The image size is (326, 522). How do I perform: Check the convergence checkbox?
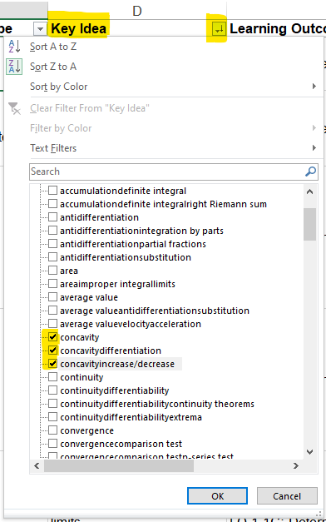click(x=52, y=430)
